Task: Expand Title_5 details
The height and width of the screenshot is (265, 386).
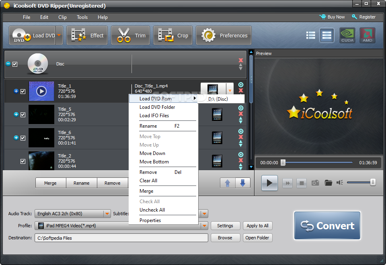Action: pos(16,114)
